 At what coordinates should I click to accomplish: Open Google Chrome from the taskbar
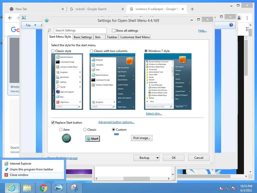(43, 188)
